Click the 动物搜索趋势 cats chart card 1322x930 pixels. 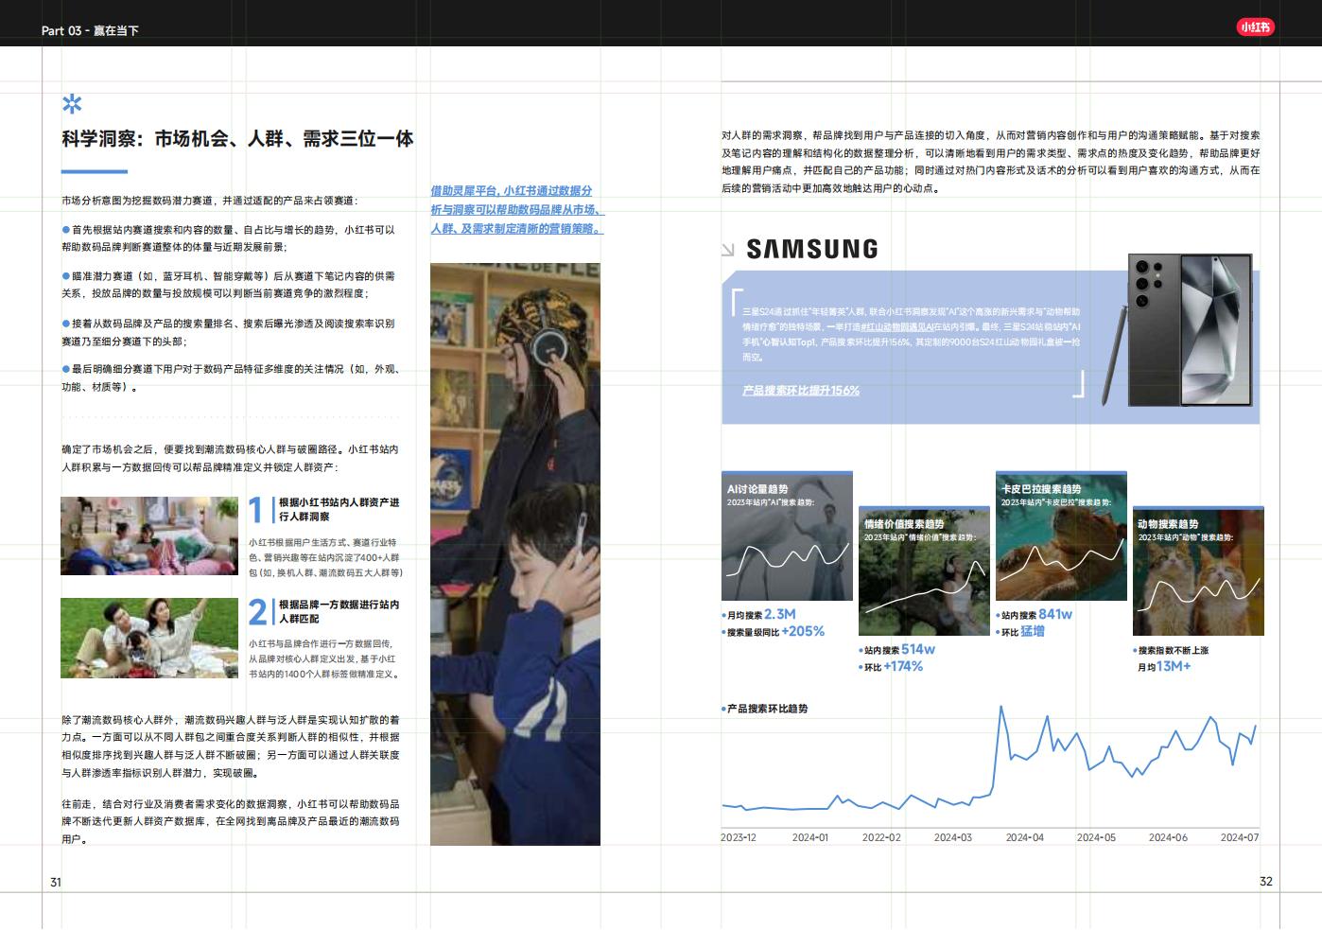(1198, 570)
